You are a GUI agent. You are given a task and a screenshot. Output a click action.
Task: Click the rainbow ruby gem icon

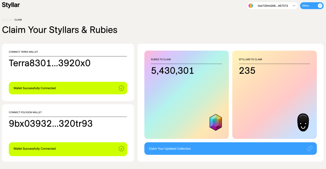pyautogui.click(x=216, y=123)
